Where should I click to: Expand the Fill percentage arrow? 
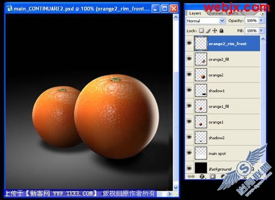coord(262,31)
